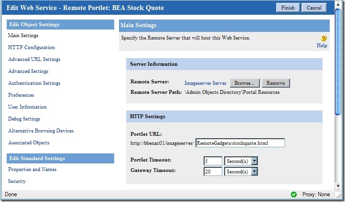This screenshot has height=202, width=345.
Task: Click the green security check icon in status bar
Action: (x=293, y=194)
